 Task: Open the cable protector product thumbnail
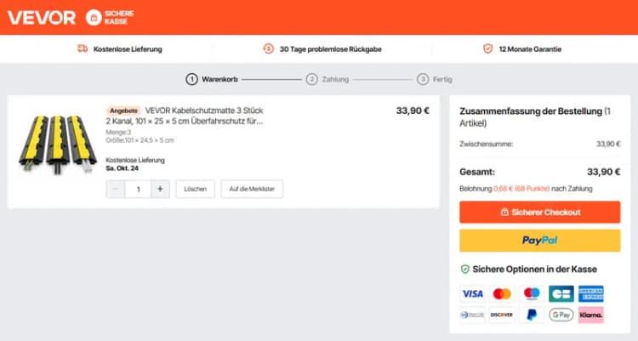pyautogui.click(x=57, y=145)
